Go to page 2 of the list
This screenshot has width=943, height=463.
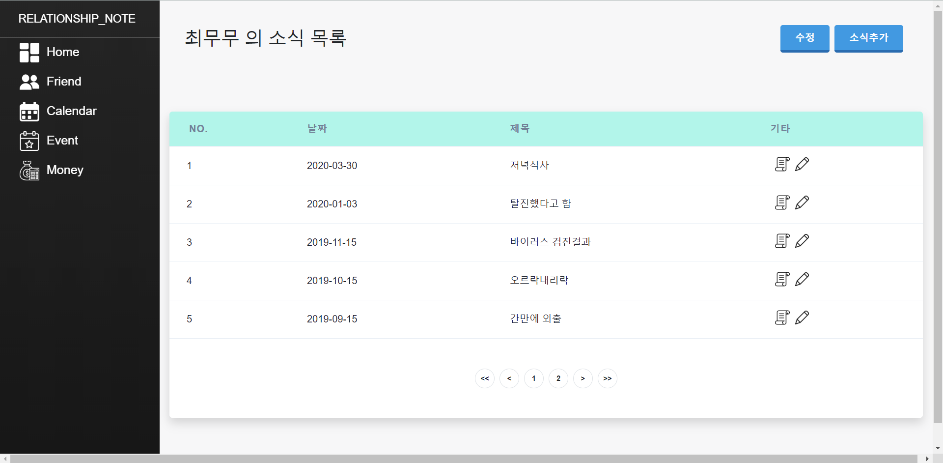tap(558, 378)
